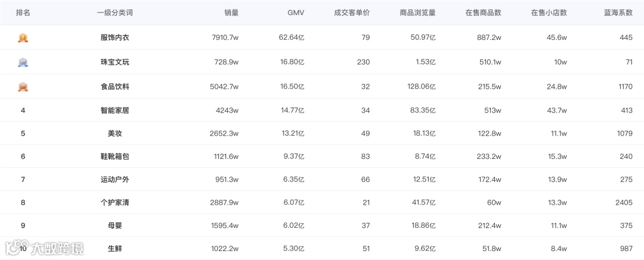The width and height of the screenshot is (644, 260).
Task: Click the 商品浏览量 column header
Action: point(417,12)
